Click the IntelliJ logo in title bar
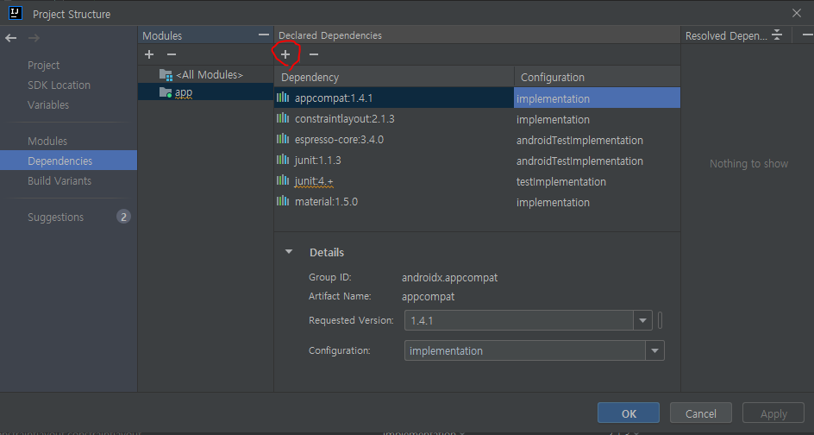 tap(16, 13)
